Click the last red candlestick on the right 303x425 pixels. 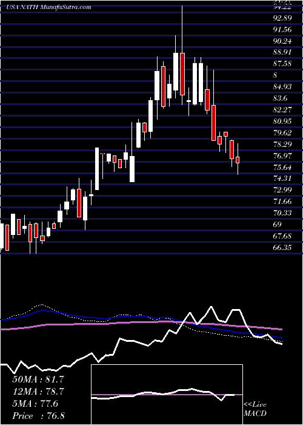click(x=238, y=160)
